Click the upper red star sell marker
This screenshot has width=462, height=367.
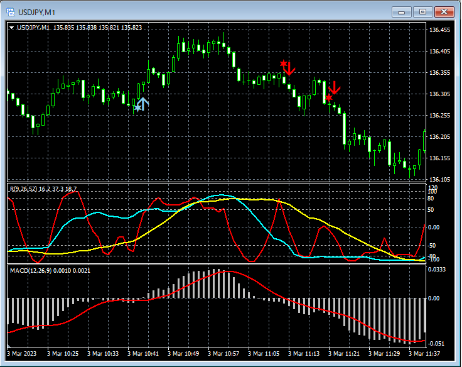283,63
